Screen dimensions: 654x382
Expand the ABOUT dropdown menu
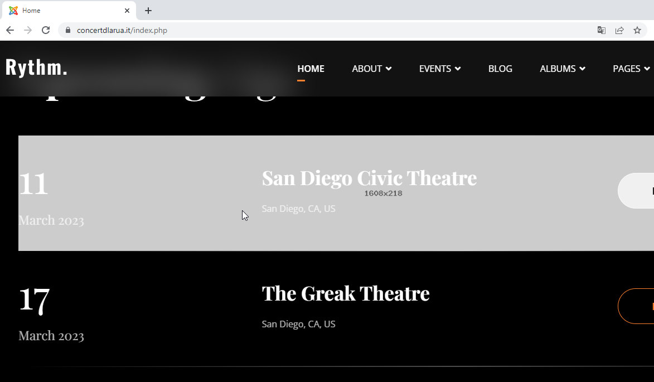click(371, 69)
